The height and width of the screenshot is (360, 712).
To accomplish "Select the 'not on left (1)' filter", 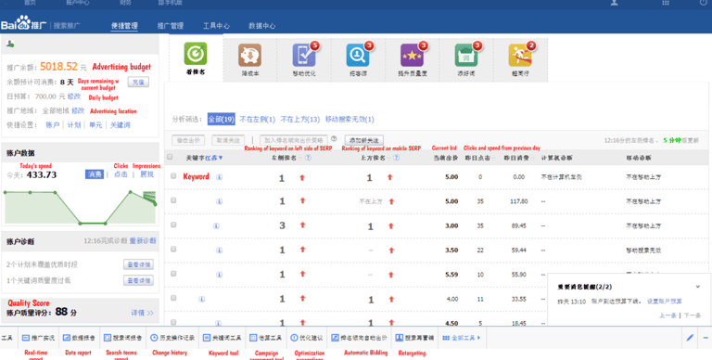I will (x=257, y=120).
